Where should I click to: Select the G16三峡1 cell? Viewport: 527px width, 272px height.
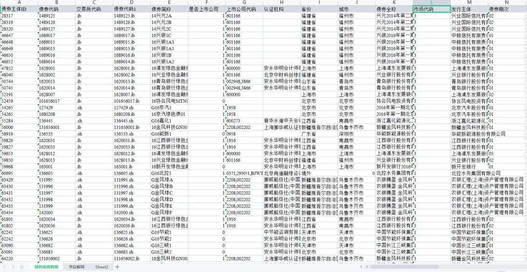point(169,246)
